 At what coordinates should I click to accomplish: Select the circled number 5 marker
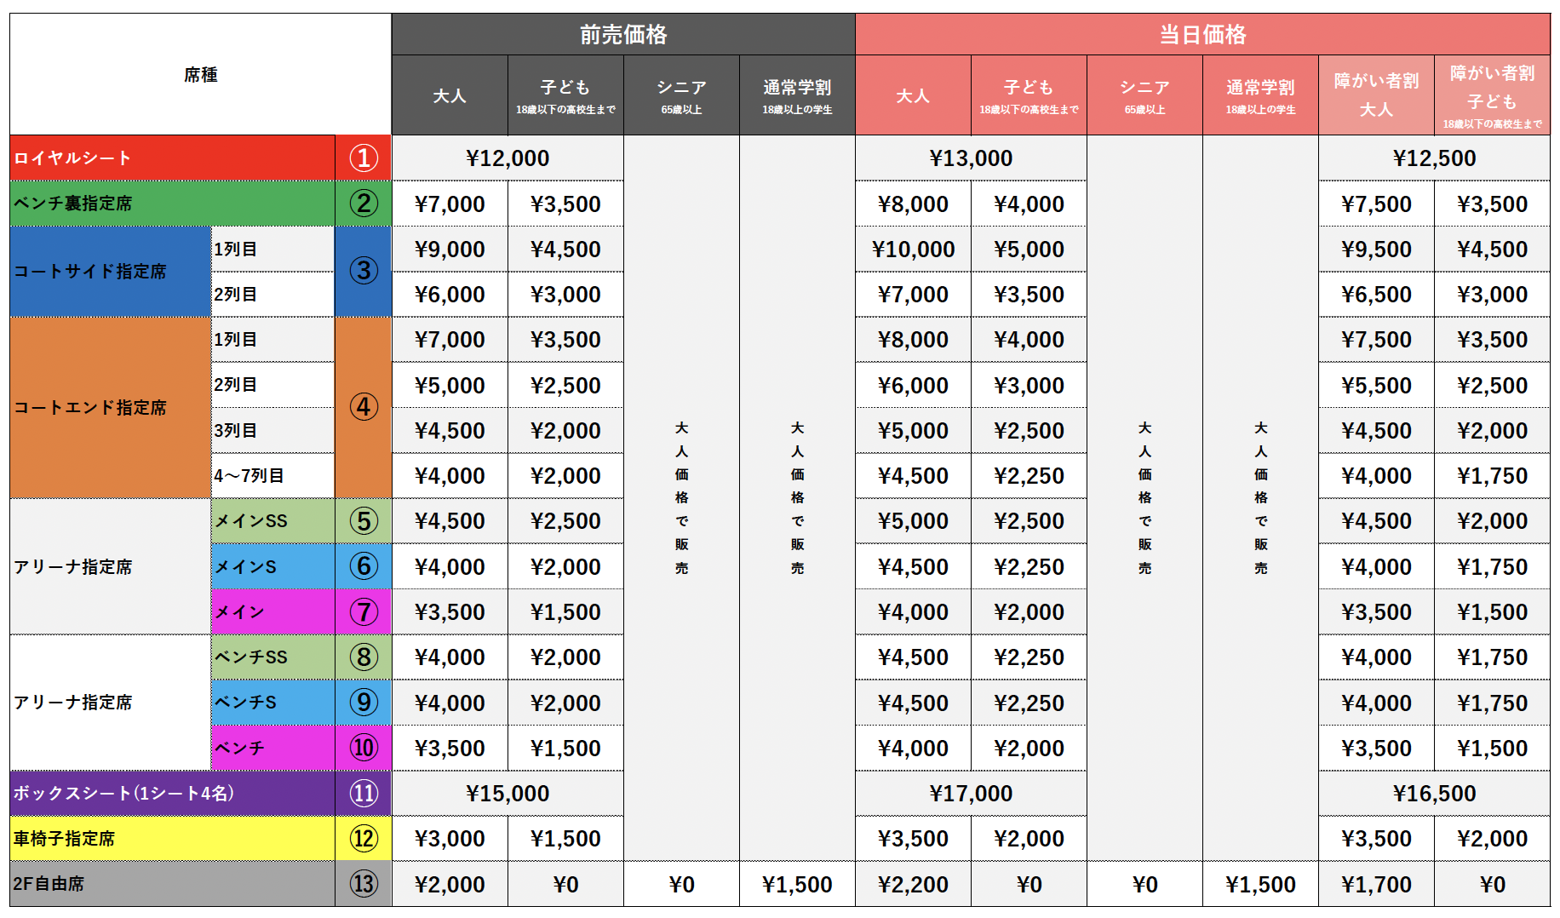(x=364, y=521)
